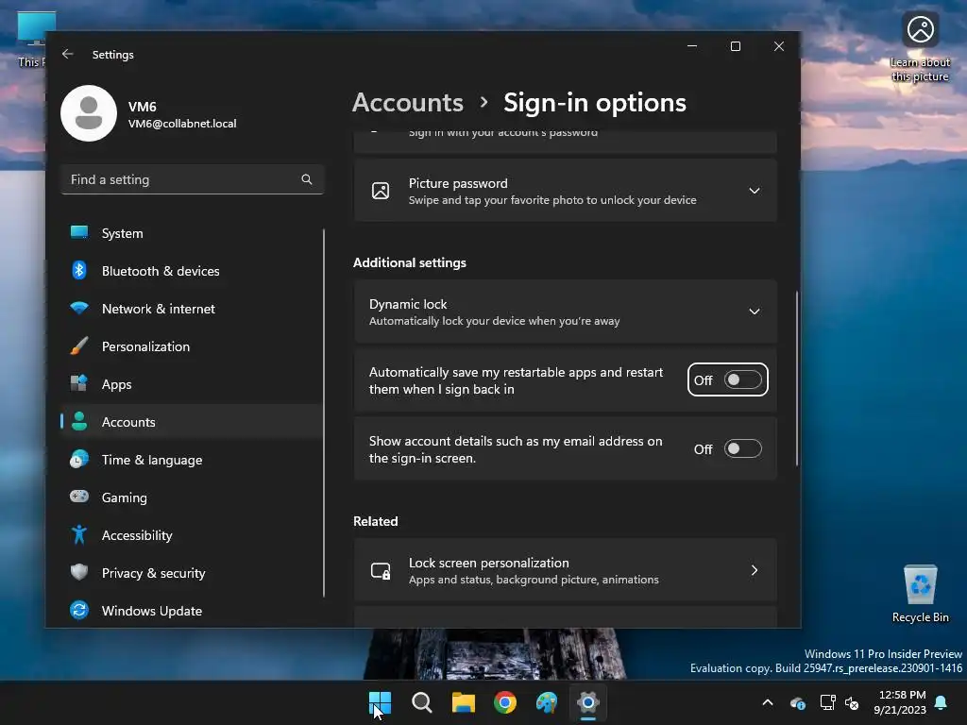This screenshot has width=967, height=725.
Task: Open the Recycle Bin desktop icon
Action: 920,594
